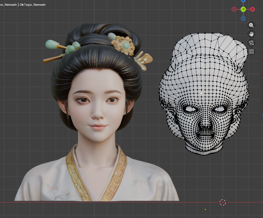Screen dimensions: 263x218
Task: Click the gold floral ornament with turquoise stone
Action: 124,45
